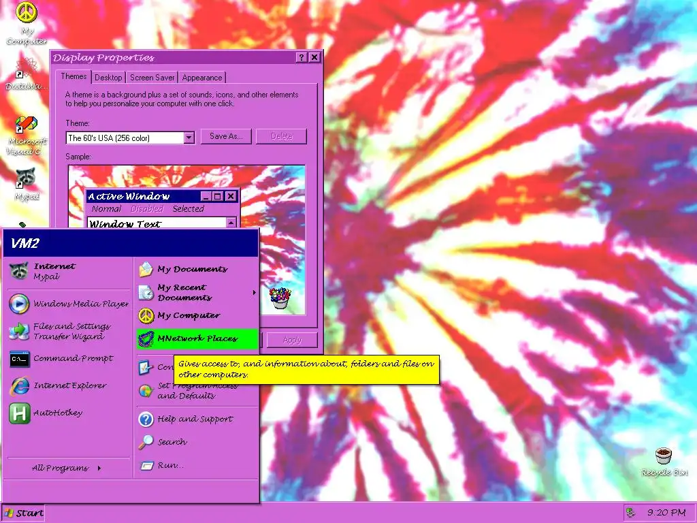The height and width of the screenshot is (523, 697).
Task: Open the Recycle Bin on desktop
Action: pyautogui.click(x=664, y=456)
